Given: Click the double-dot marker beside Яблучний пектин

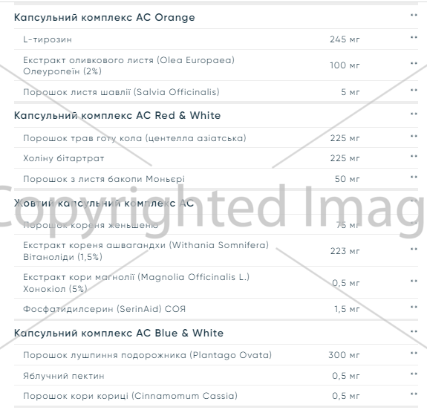Looking at the screenshot, I should (414, 374).
